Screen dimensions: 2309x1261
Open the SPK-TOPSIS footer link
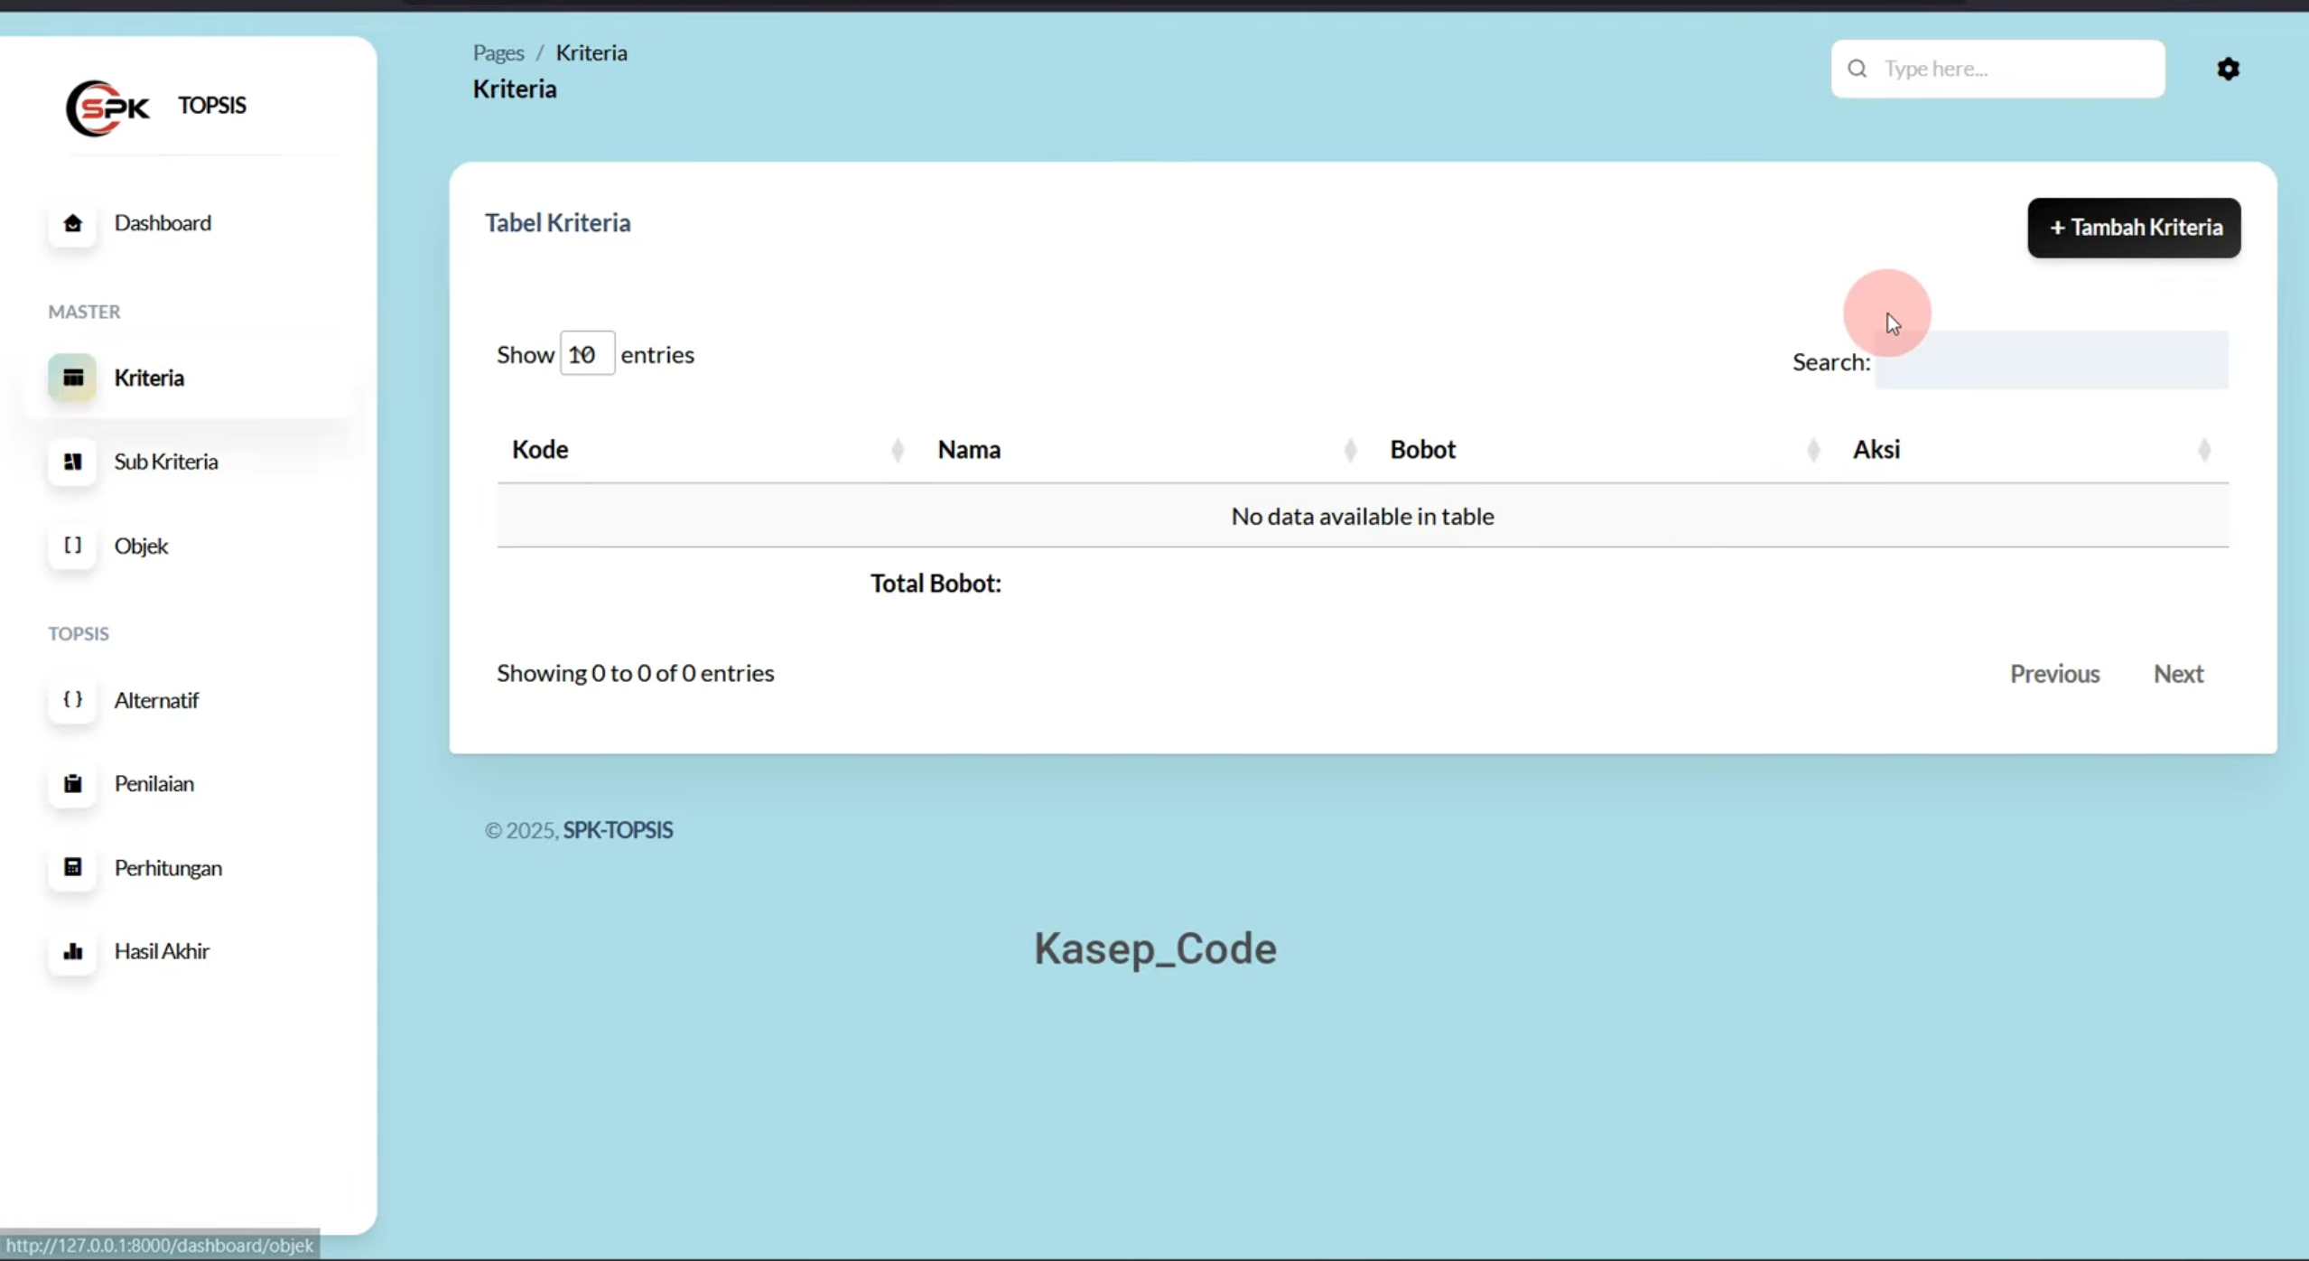pyautogui.click(x=618, y=830)
